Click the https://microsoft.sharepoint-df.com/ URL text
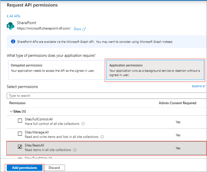Screen dimensions: 207x172 44,28
